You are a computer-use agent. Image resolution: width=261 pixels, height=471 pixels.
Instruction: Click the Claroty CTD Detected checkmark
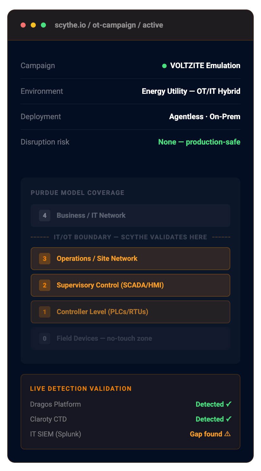(x=229, y=419)
